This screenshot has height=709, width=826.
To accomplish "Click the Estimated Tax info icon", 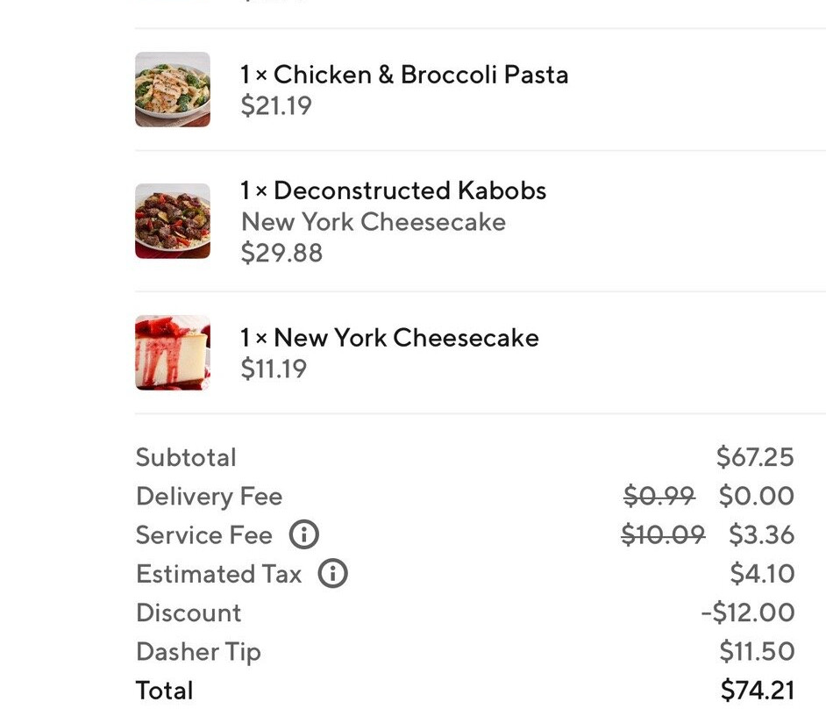I will click(332, 574).
